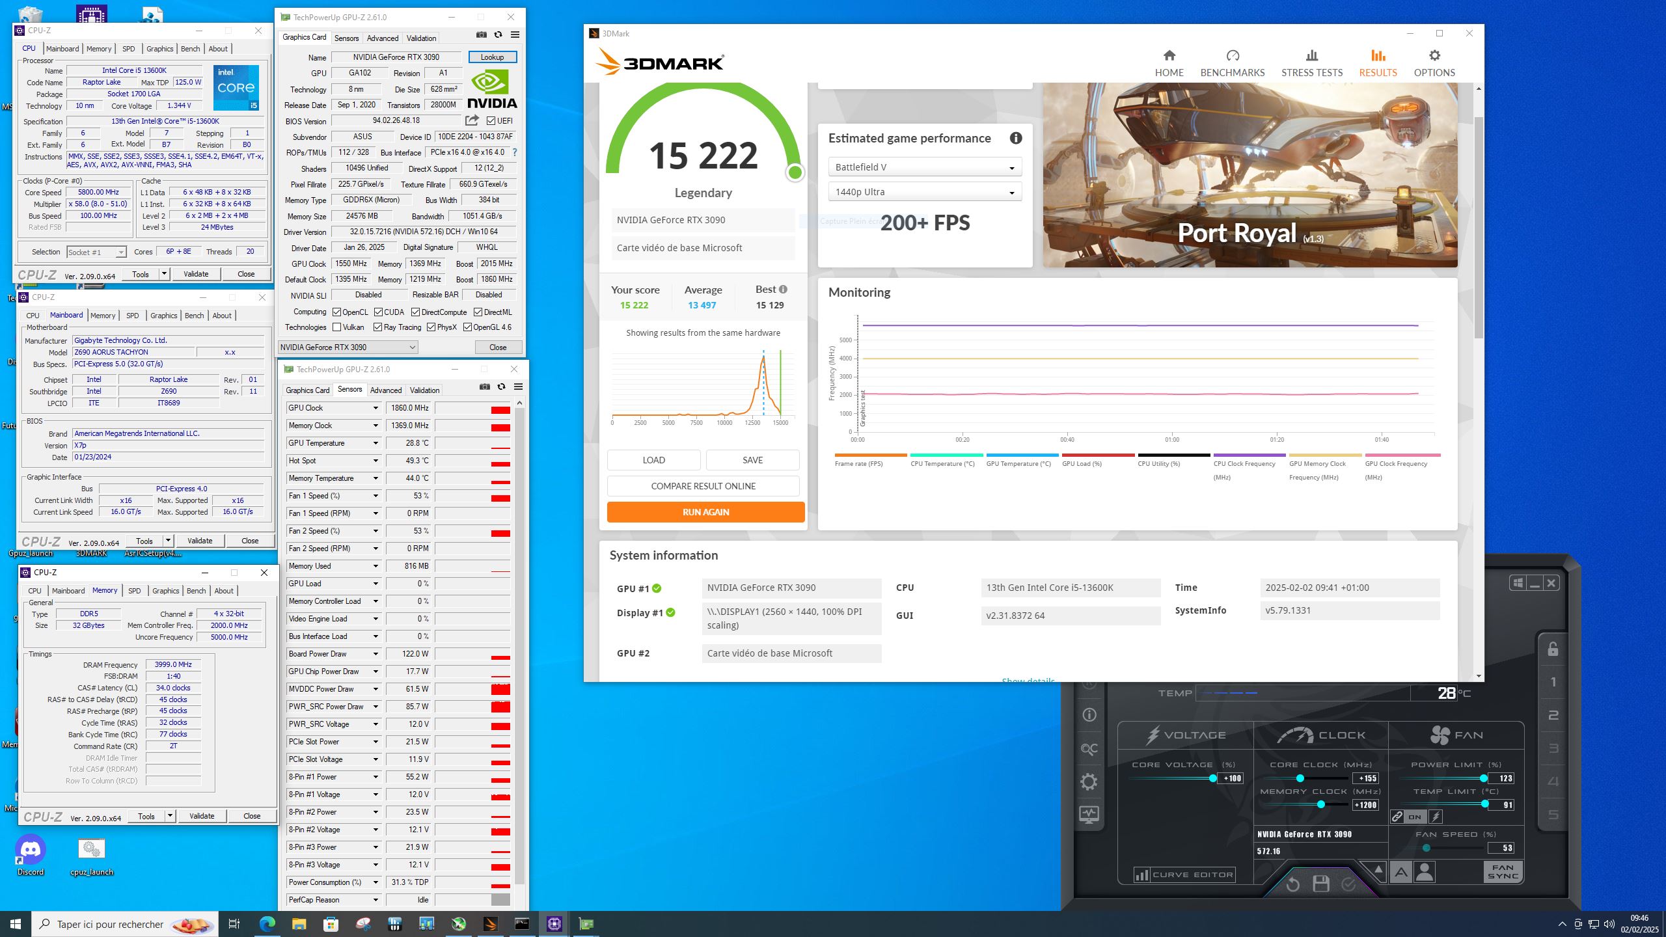
Task: Click the profile lock icon in Precision
Action: pos(1553,649)
